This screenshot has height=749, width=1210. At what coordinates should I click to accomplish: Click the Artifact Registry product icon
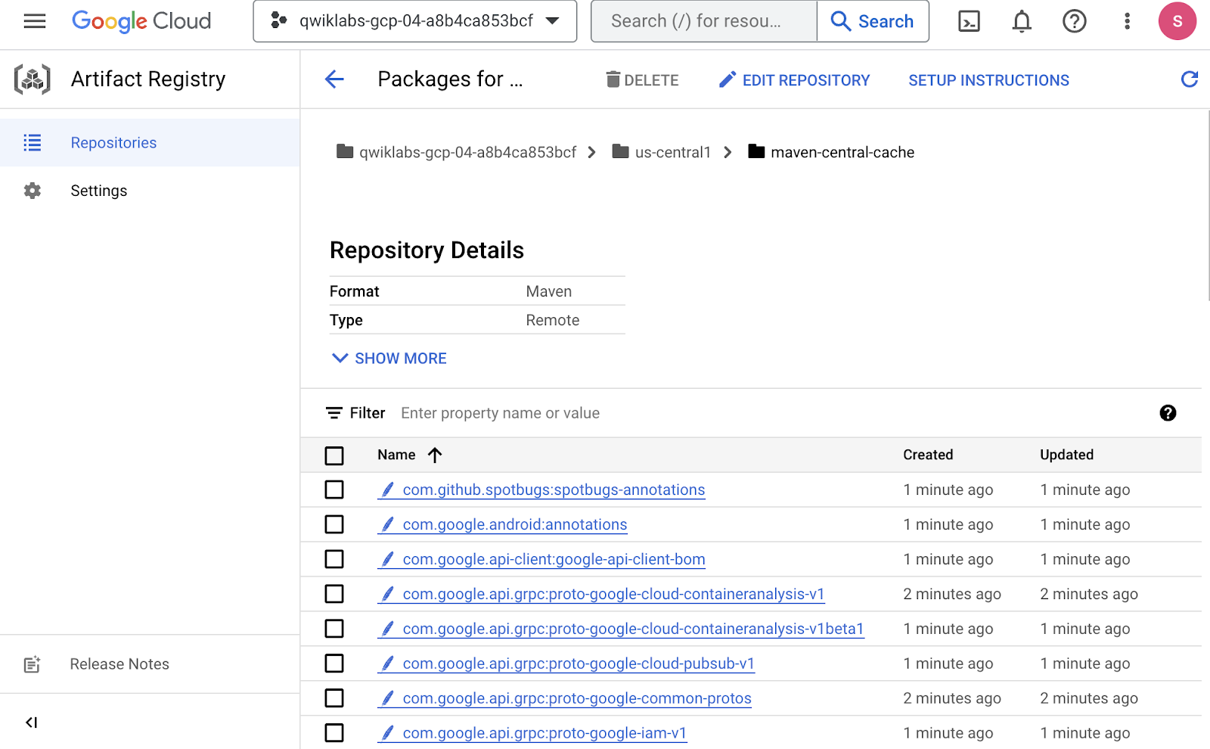pos(33,79)
